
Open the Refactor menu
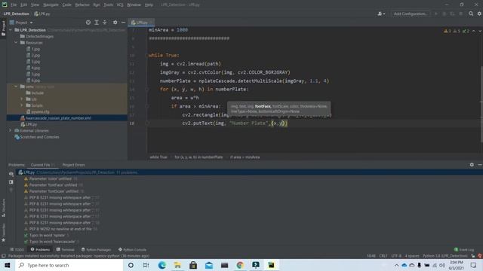pos(82,5)
